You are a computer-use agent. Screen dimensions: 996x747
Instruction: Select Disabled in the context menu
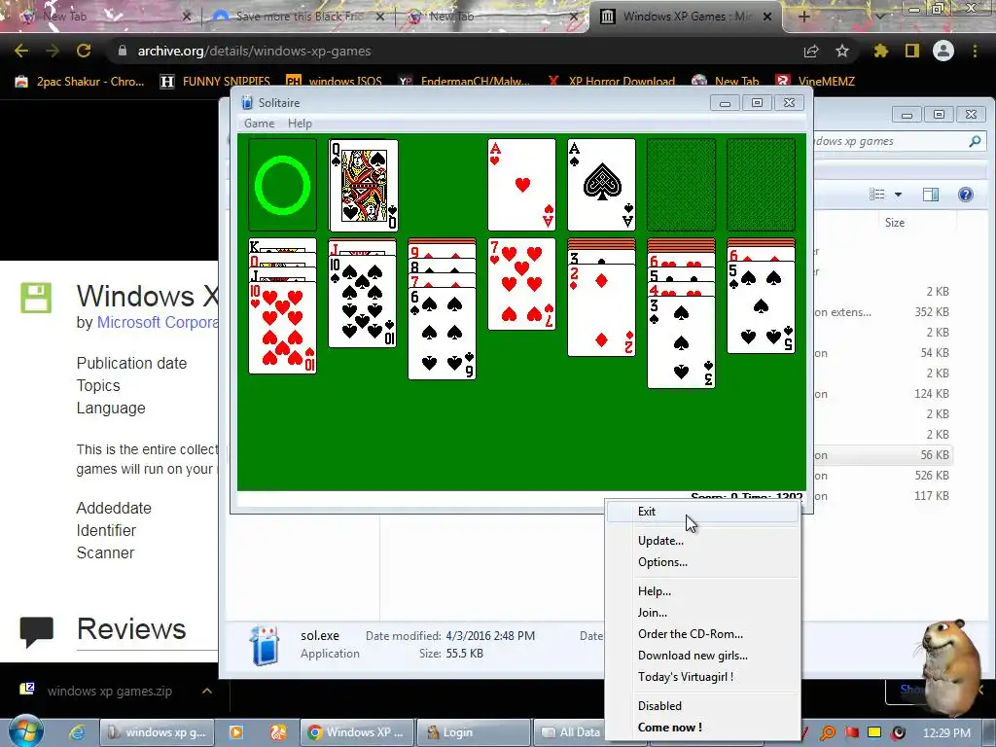click(702, 706)
